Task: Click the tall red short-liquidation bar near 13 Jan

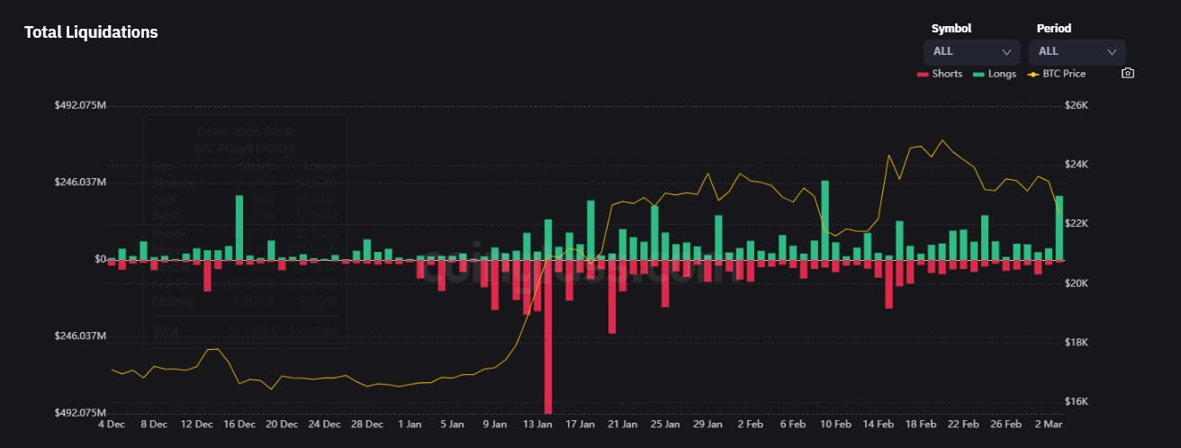Action: 547,336
